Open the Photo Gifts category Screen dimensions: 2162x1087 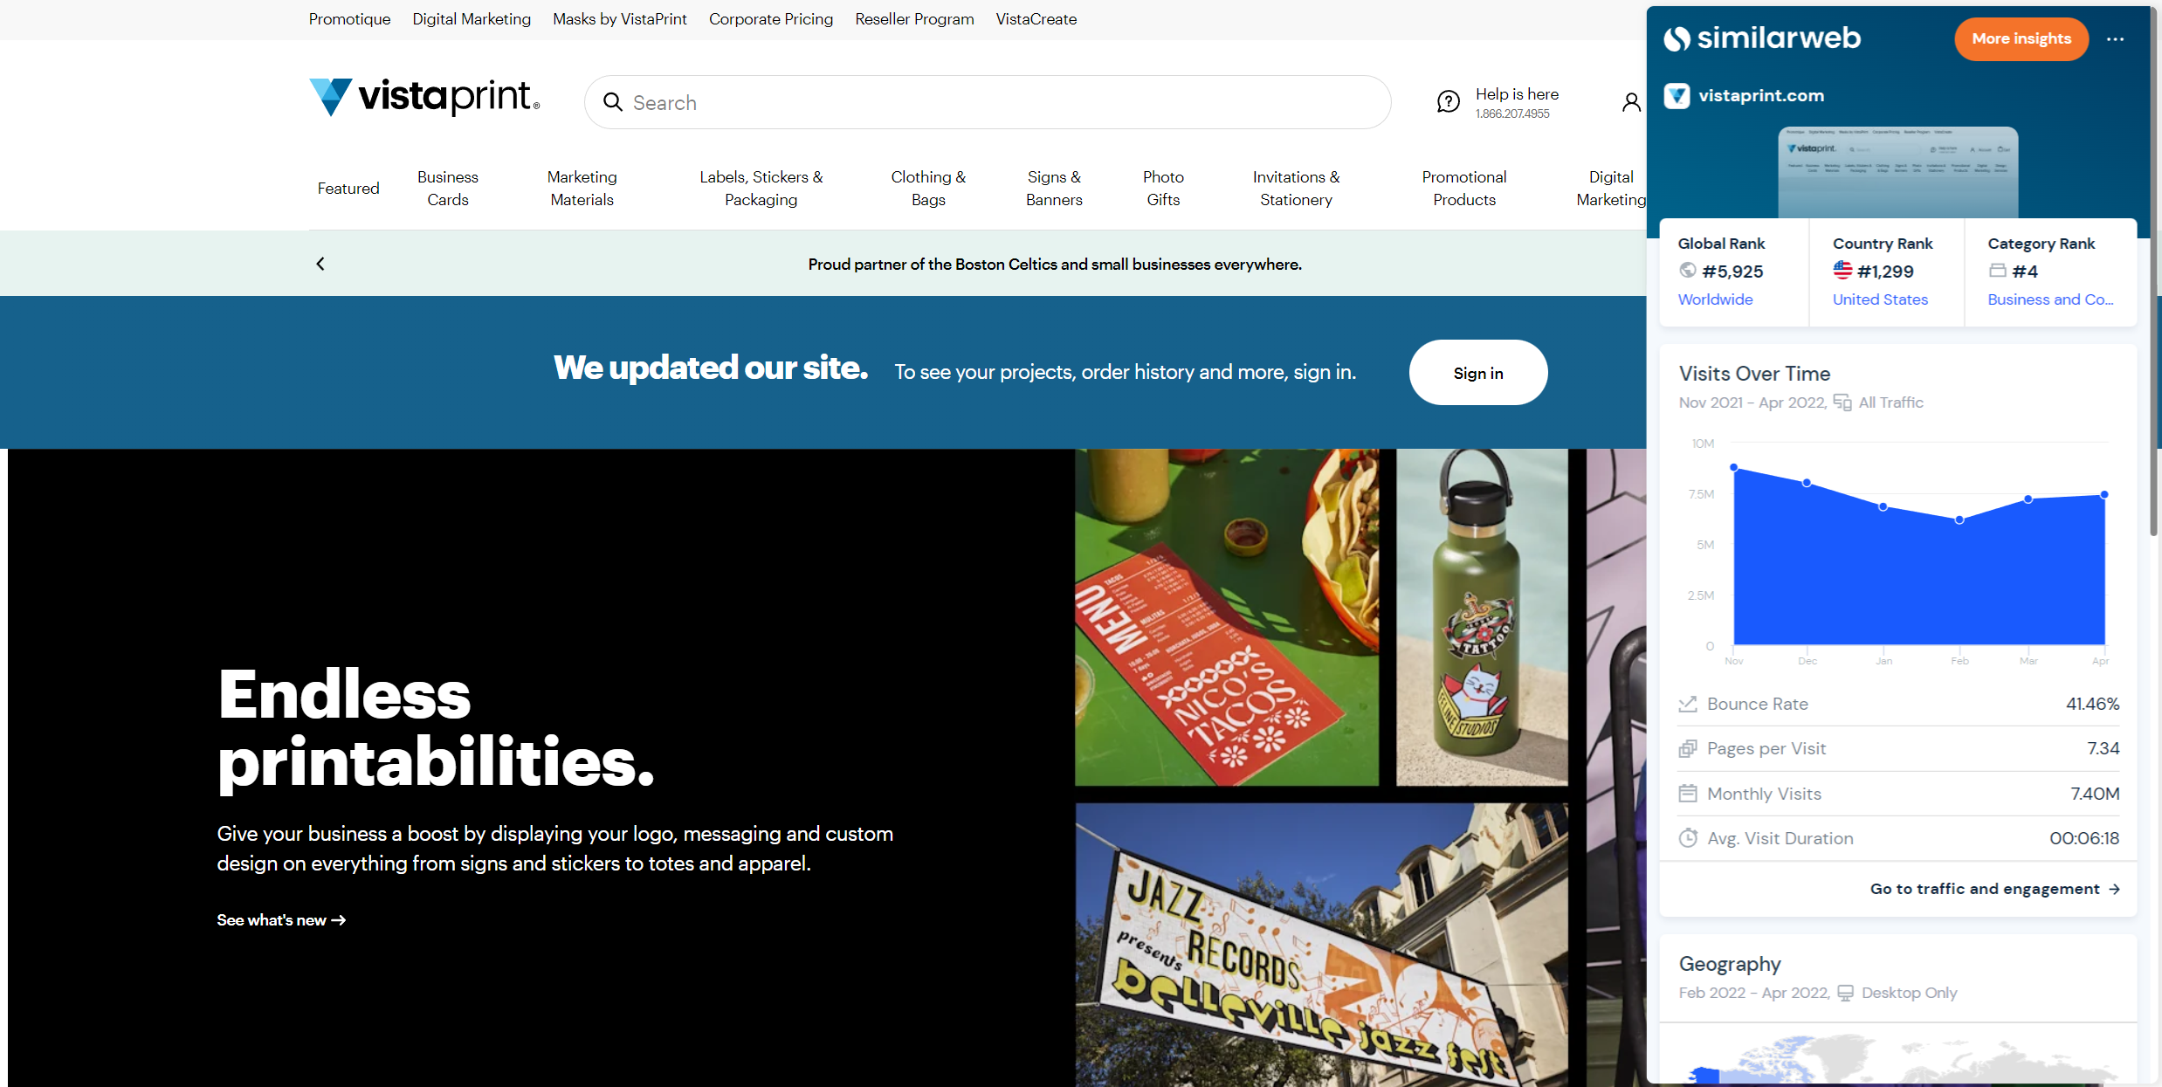tap(1163, 189)
